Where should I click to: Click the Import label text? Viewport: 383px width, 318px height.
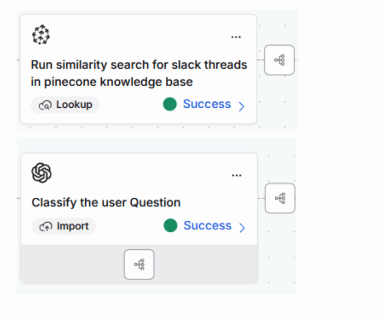73,226
